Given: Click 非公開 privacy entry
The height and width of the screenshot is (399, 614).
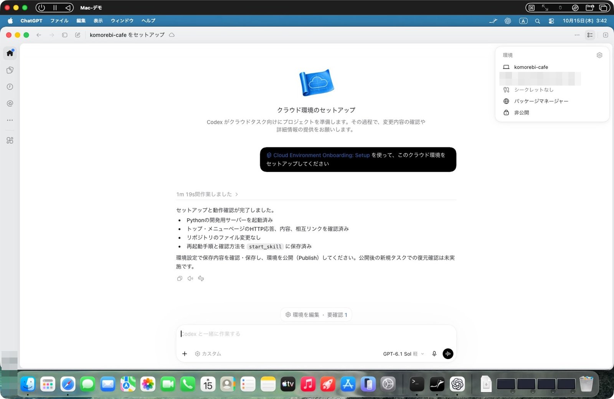Looking at the screenshot, I should point(521,113).
